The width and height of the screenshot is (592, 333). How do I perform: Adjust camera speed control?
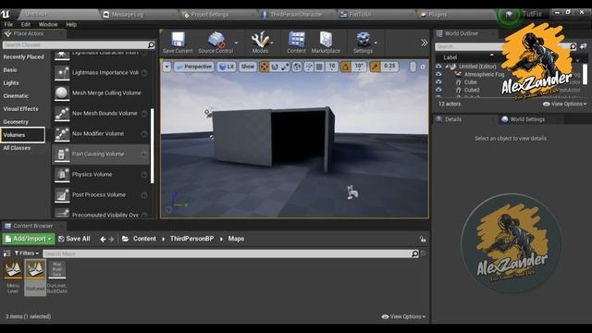tap(413, 67)
